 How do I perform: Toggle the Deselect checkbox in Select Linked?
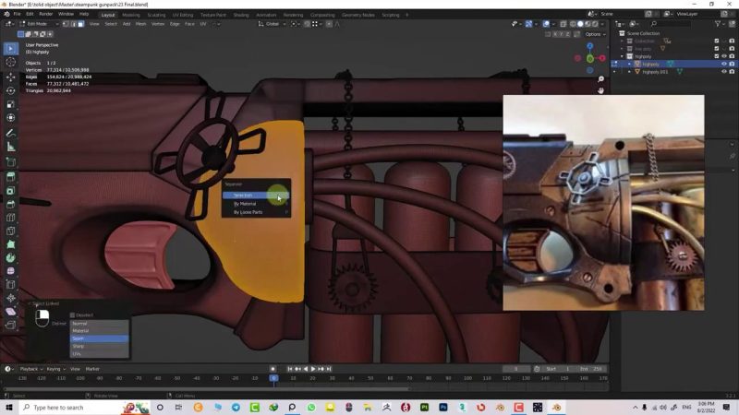[74, 315]
